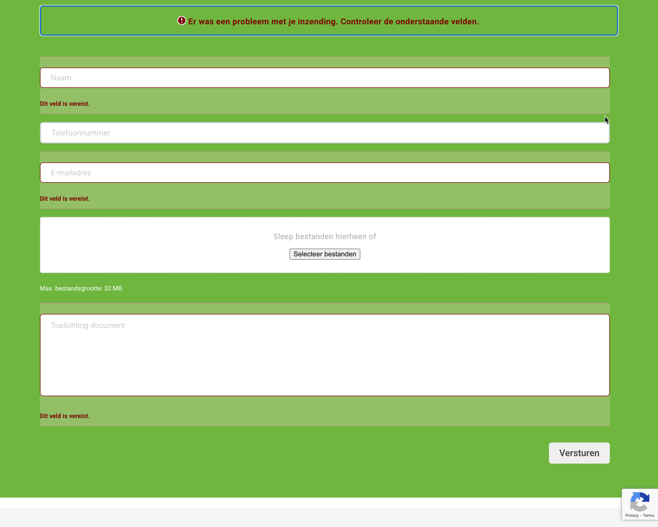Click the light-green strip above the Naam field

pyautogui.click(x=324, y=62)
